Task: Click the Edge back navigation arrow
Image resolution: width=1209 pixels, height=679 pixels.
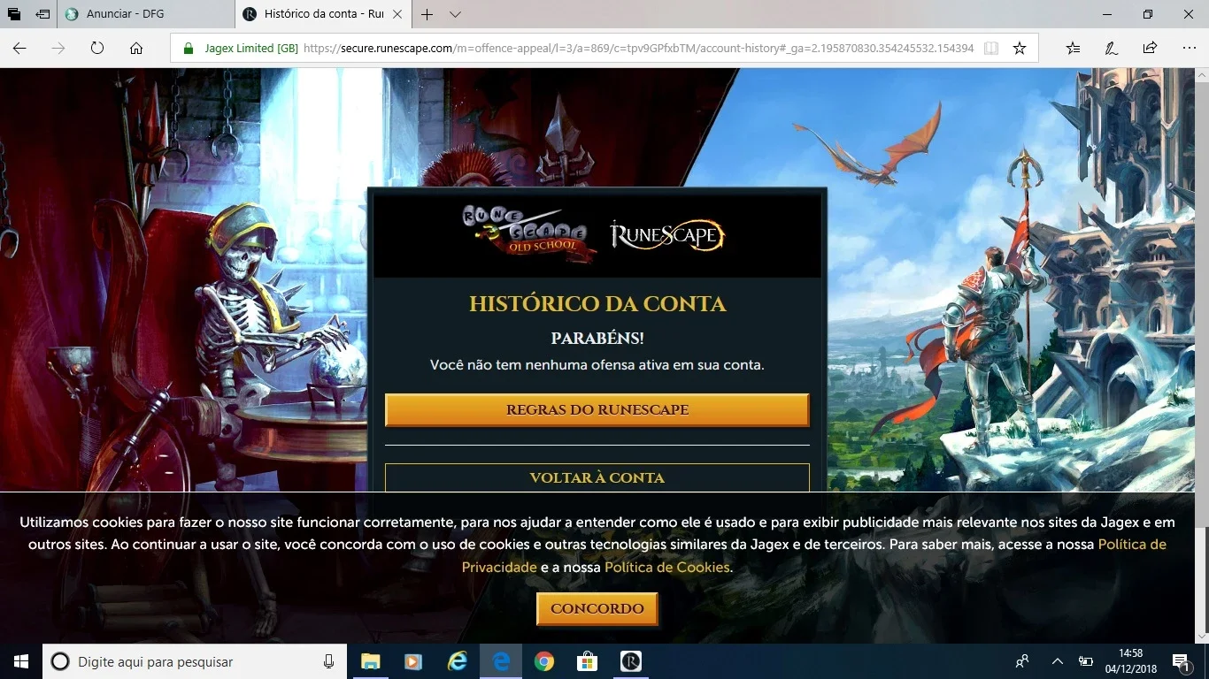Action: pos(19,49)
